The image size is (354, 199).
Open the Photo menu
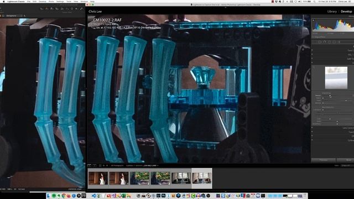[x=51, y=2]
